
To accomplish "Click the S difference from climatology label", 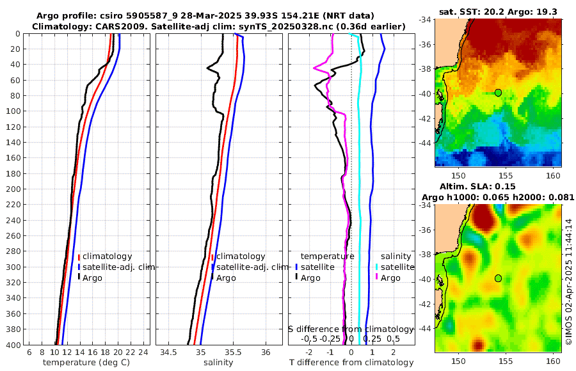I will (351, 329).
